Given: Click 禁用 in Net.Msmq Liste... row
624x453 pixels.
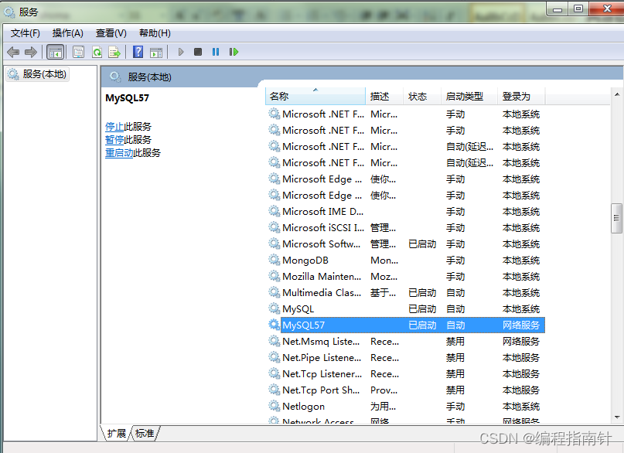Looking at the screenshot, I should point(455,341).
